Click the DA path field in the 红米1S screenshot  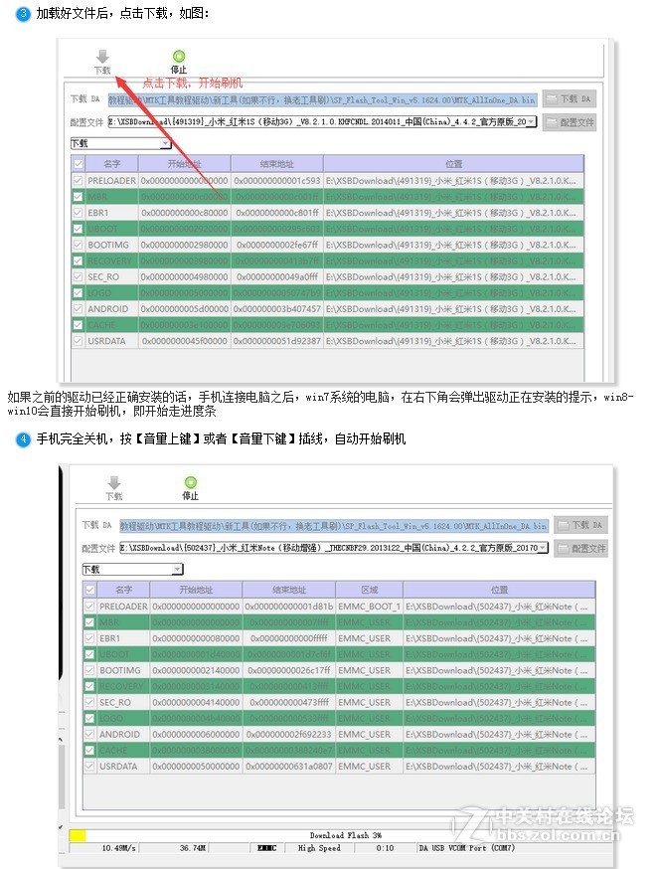click(322, 99)
